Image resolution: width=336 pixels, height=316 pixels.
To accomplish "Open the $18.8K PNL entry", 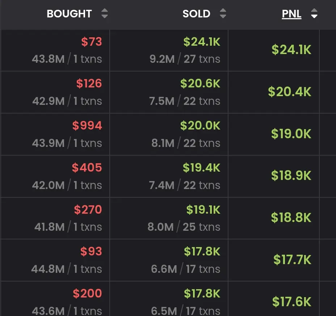I will pyautogui.click(x=291, y=218).
